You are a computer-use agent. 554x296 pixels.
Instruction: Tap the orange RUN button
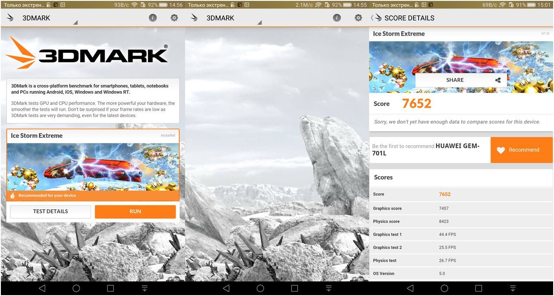[135, 212]
